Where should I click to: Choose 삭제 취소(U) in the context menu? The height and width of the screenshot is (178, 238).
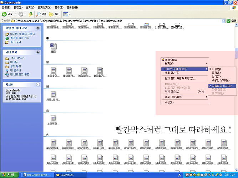185,91
